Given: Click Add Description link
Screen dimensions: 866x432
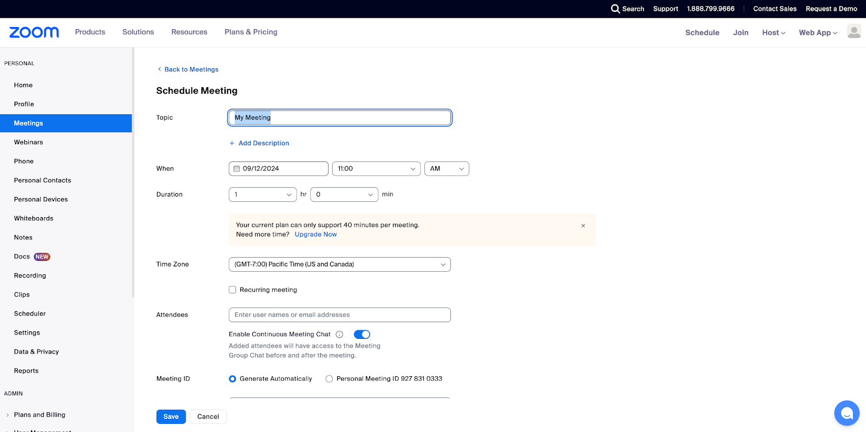Looking at the screenshot, I should point(264,143).
